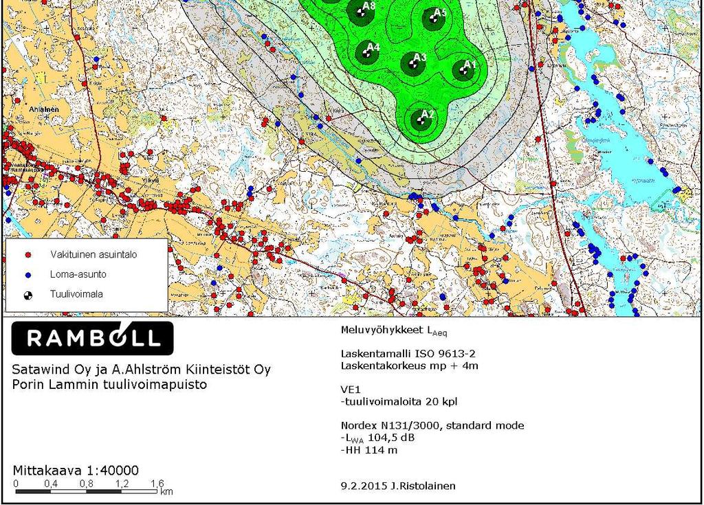
Task: Click '-tuulivoimaloita 20 kpl' line
Action: [x=399, y=402]
